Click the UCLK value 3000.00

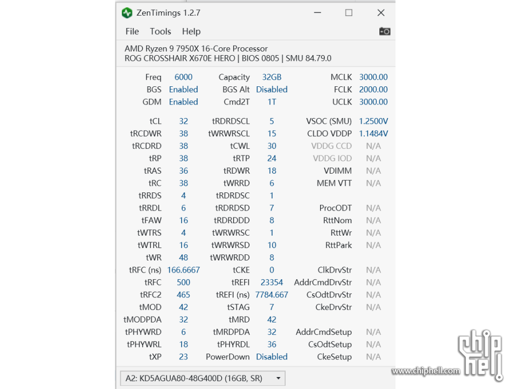[x=374, y=102]
